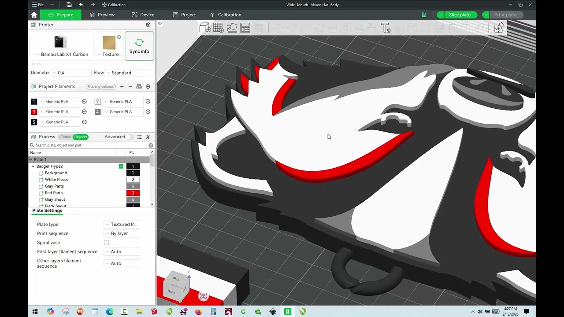
Task: Open the File menu
Action: coord(38,4)
